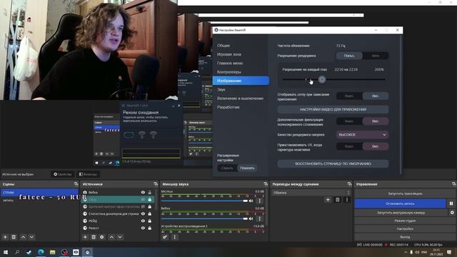Open Включение и выключение tab in SteamVR
This screenshot has height=257, width=457.
pyautogui.click(x=241, y=99)
